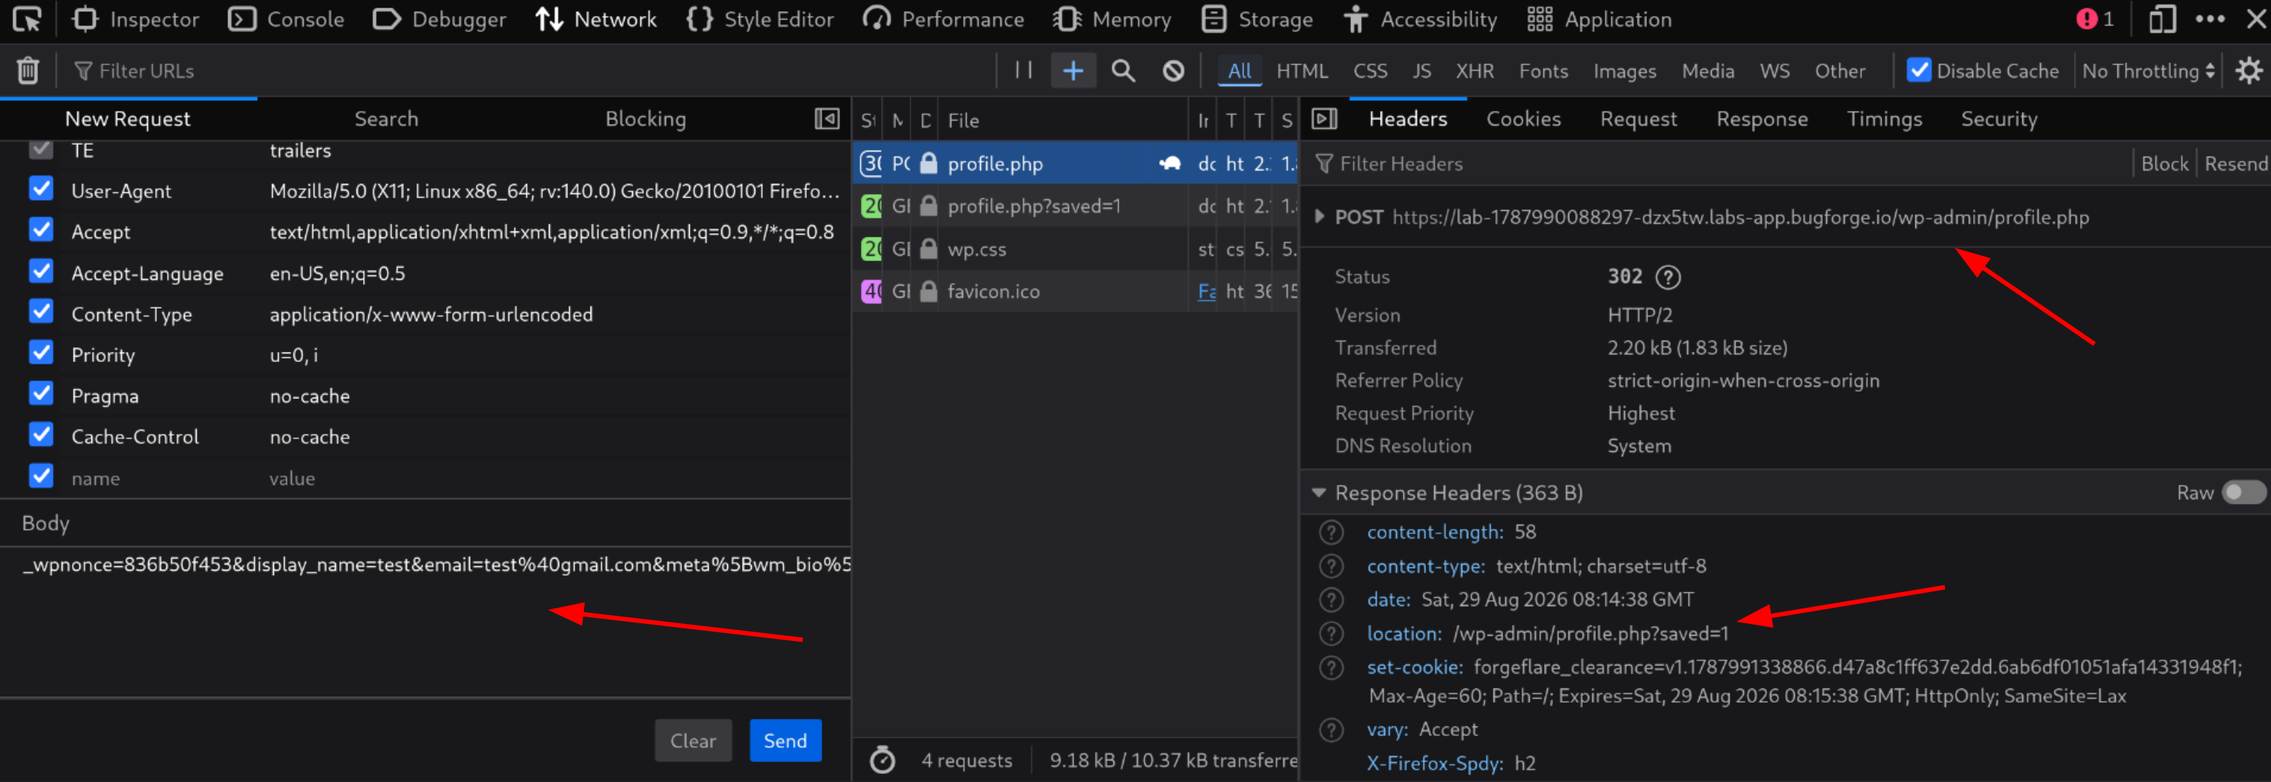Open the Response details tab
The width and height of the screenshot is (2271, 782).
point(1762,119)
